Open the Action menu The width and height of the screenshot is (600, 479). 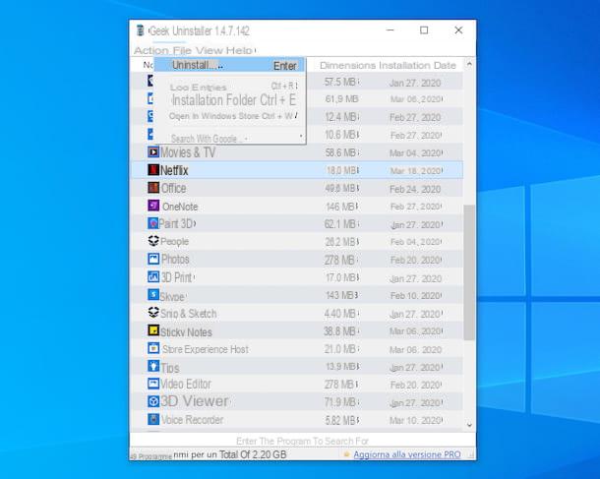(151, 50)
